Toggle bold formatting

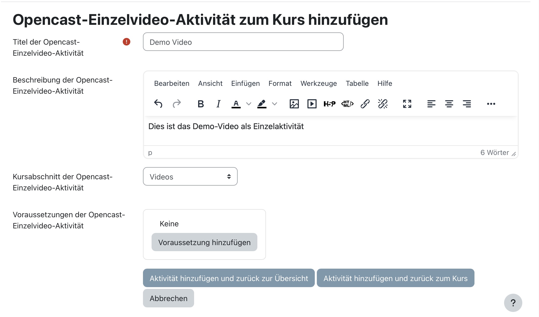[201, 104]
